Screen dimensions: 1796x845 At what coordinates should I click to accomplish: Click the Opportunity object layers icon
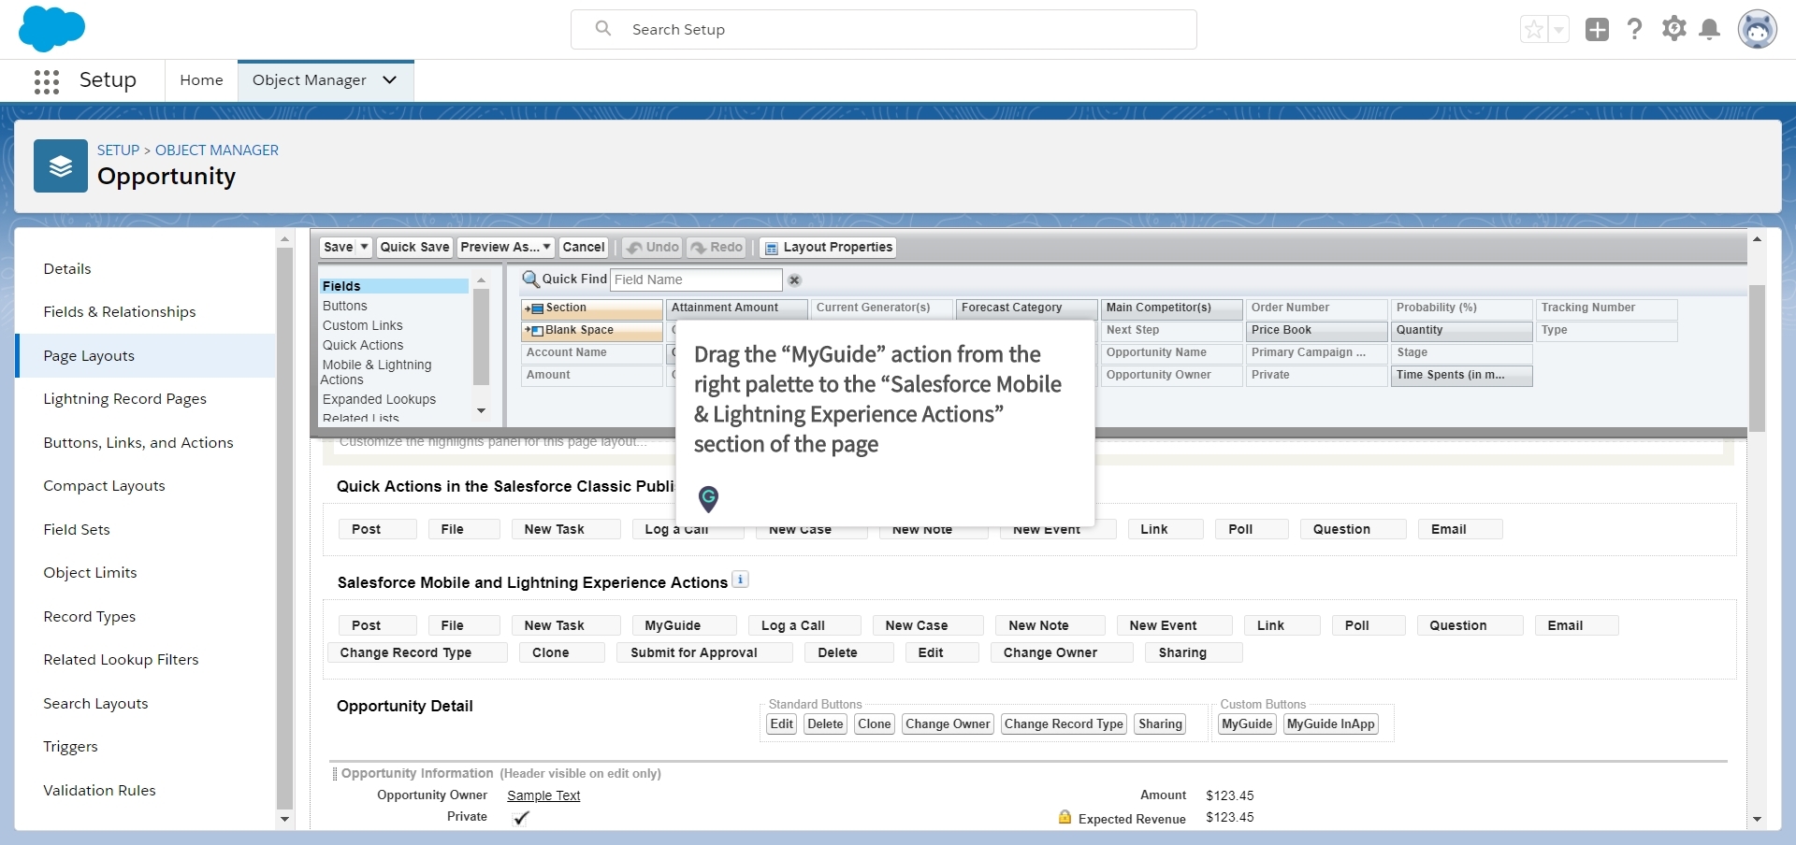(x=61, y=166)
